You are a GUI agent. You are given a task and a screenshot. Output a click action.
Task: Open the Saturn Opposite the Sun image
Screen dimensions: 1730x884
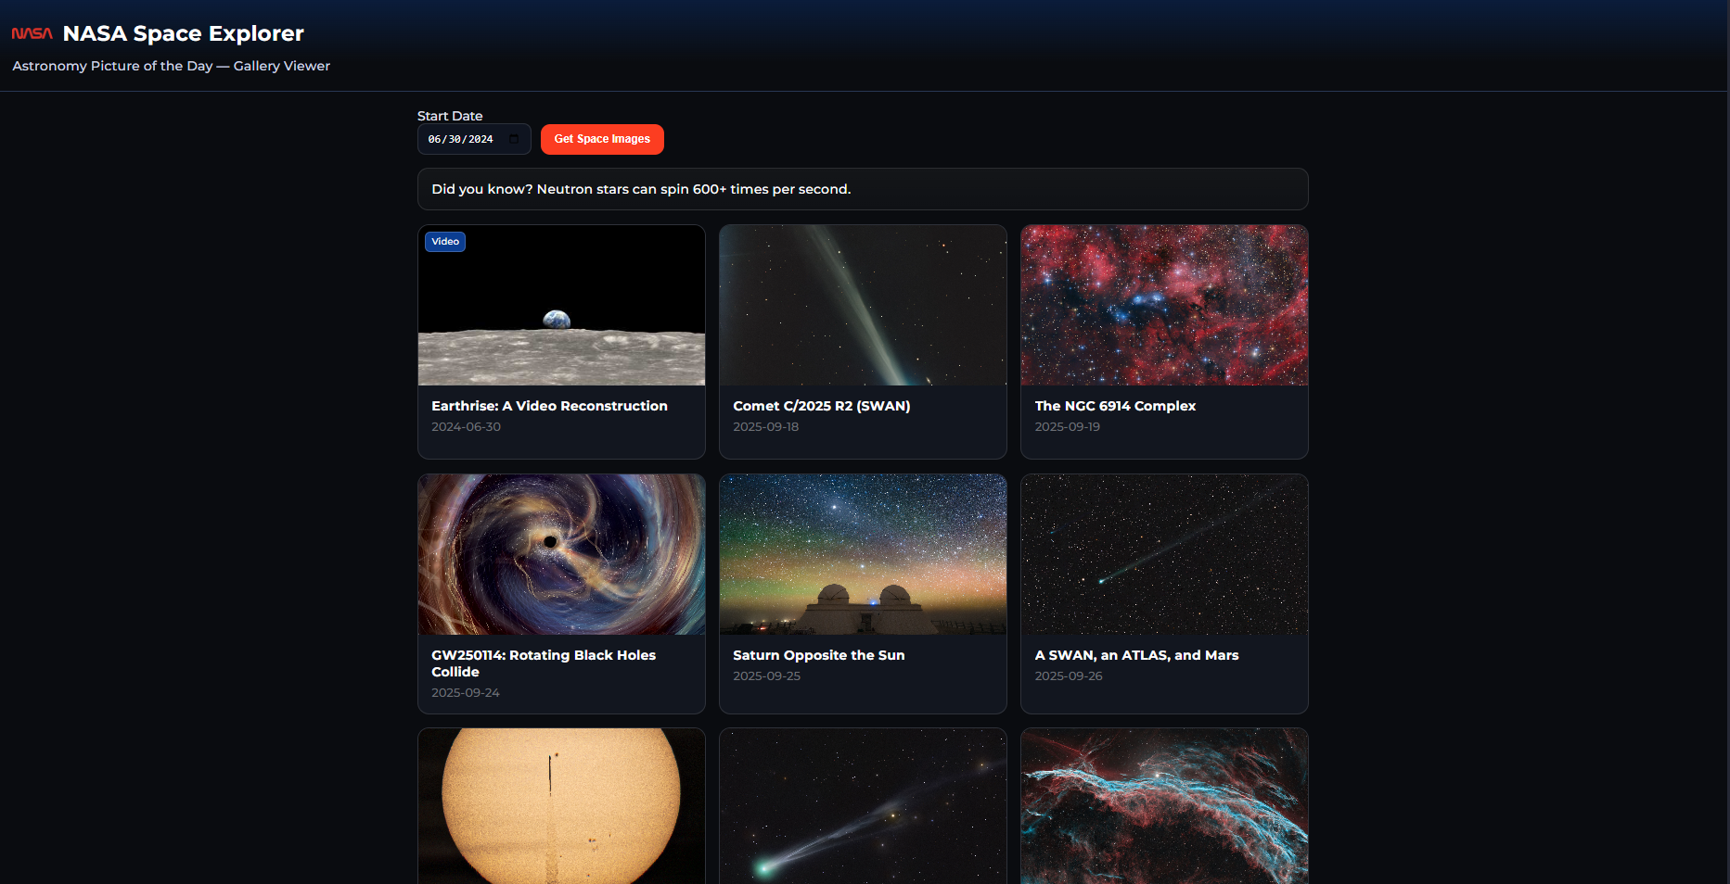point(863,554)
